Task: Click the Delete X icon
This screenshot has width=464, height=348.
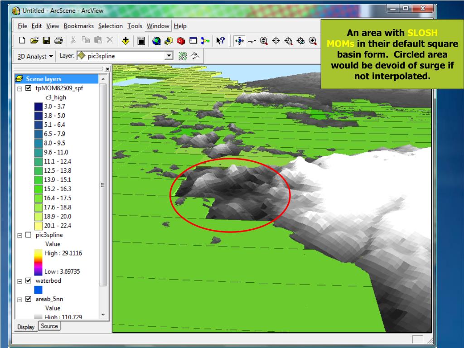Action: click(110, 40)
